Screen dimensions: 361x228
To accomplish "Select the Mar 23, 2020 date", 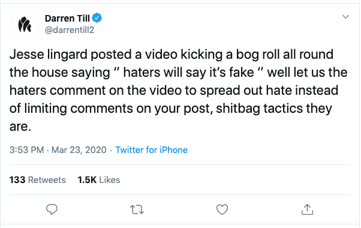I will click(x=79, y=150).
